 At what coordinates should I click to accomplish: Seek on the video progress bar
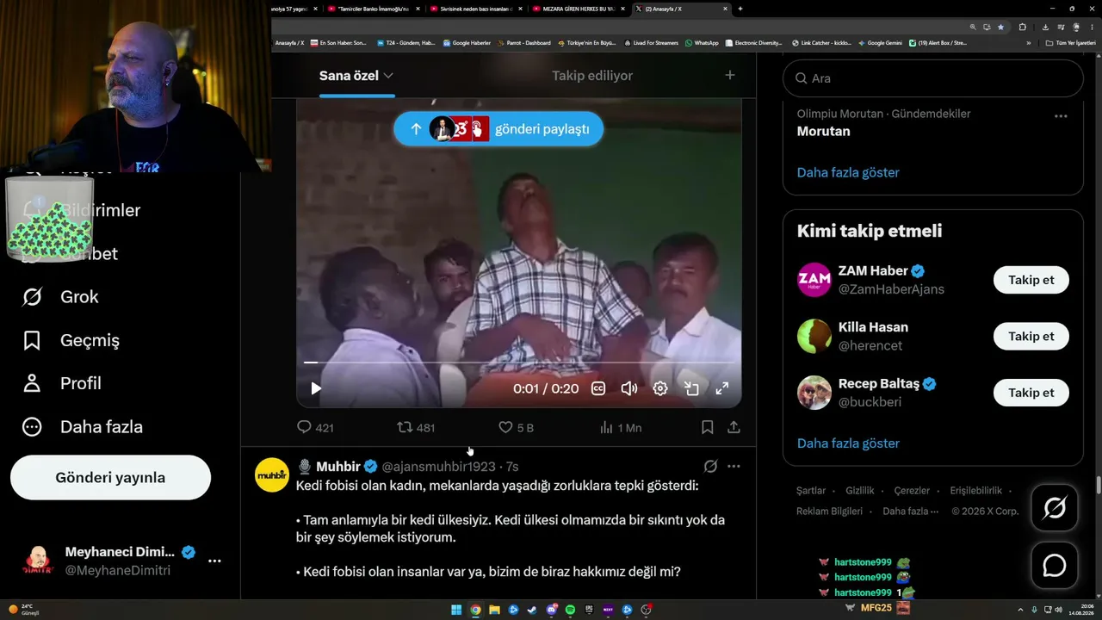point(519,363)
